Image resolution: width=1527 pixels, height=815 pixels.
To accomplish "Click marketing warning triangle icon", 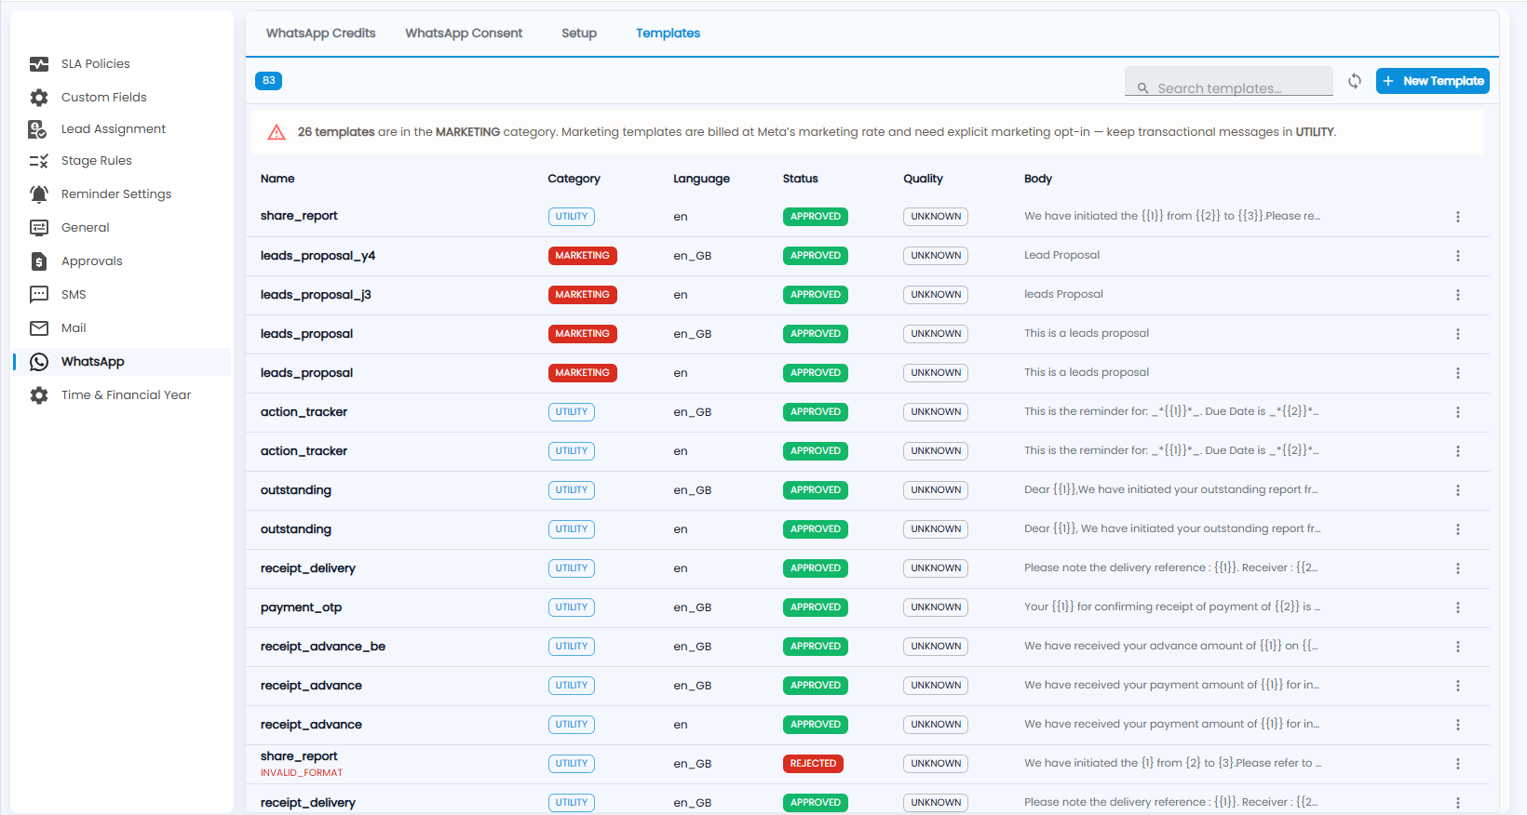I will pos(277,132).
